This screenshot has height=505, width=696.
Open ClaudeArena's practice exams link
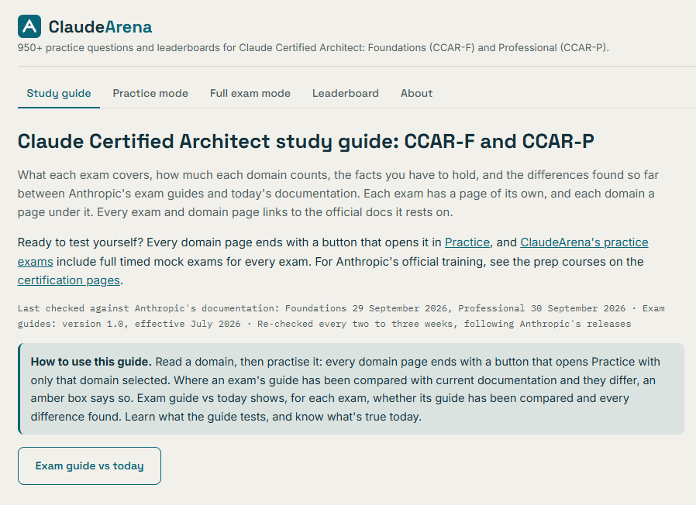tap(584, 242)
